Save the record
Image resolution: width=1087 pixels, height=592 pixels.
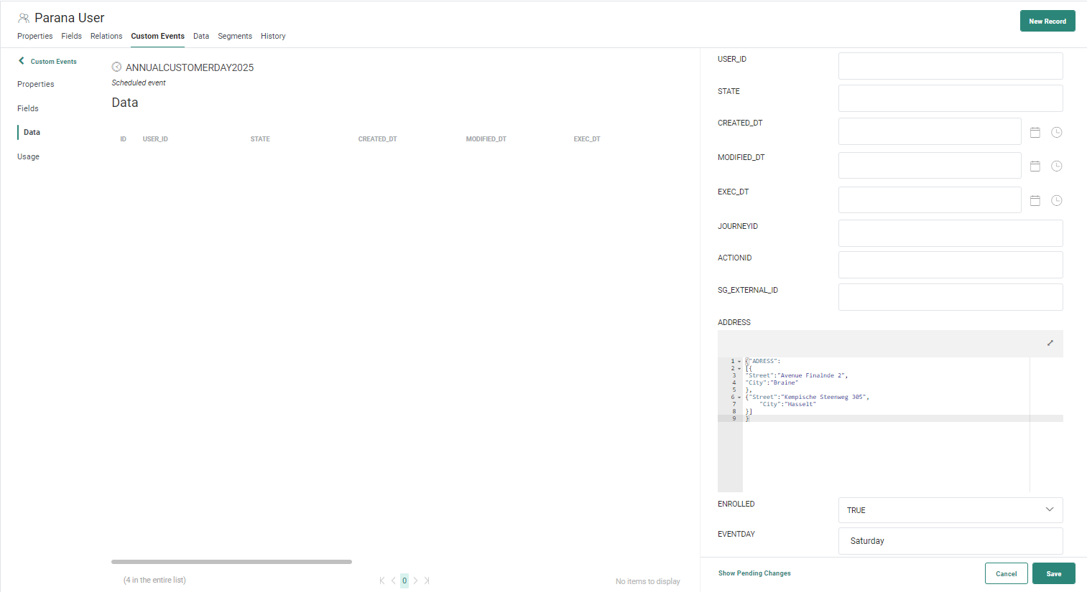click(1053, 573)
